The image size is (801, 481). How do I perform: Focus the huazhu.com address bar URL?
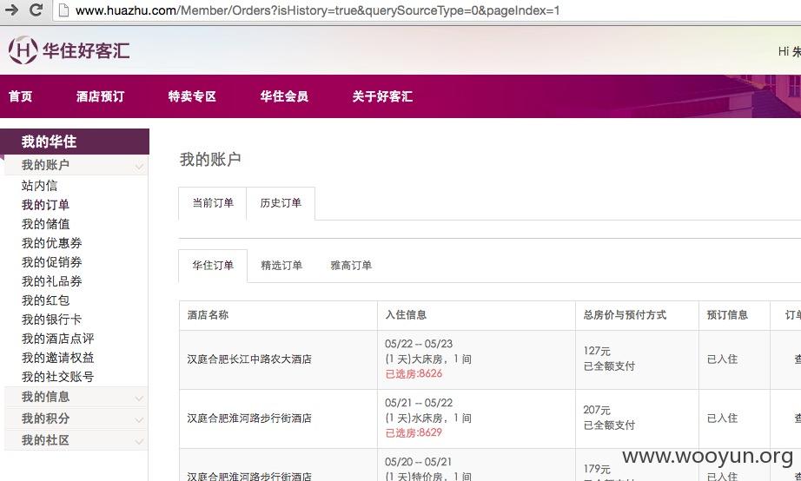point(317,10)
